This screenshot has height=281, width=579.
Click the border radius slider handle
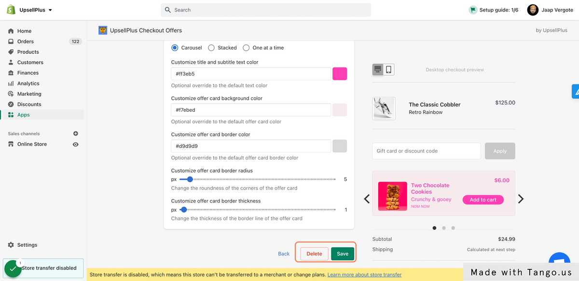point(190,179)
